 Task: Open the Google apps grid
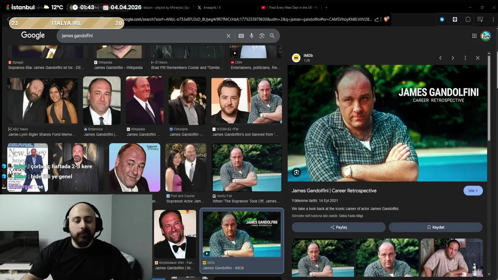[x=474, y=36]
